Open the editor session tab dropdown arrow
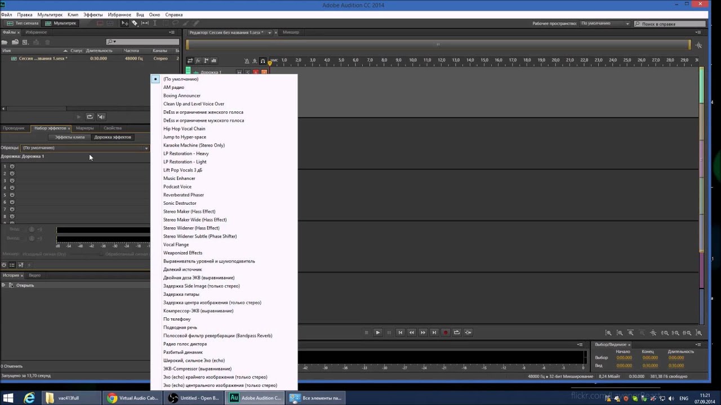Viewport: 721px width, 405px height. click(x=269, y=33)
